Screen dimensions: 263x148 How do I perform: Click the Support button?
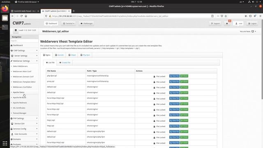point(215,23)
